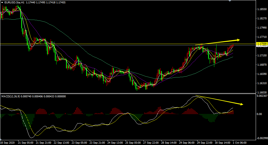Click the 1.17440 open price value
Image resolution: width=268 pixels, height=145 pixels.
[x=31, y=3]
